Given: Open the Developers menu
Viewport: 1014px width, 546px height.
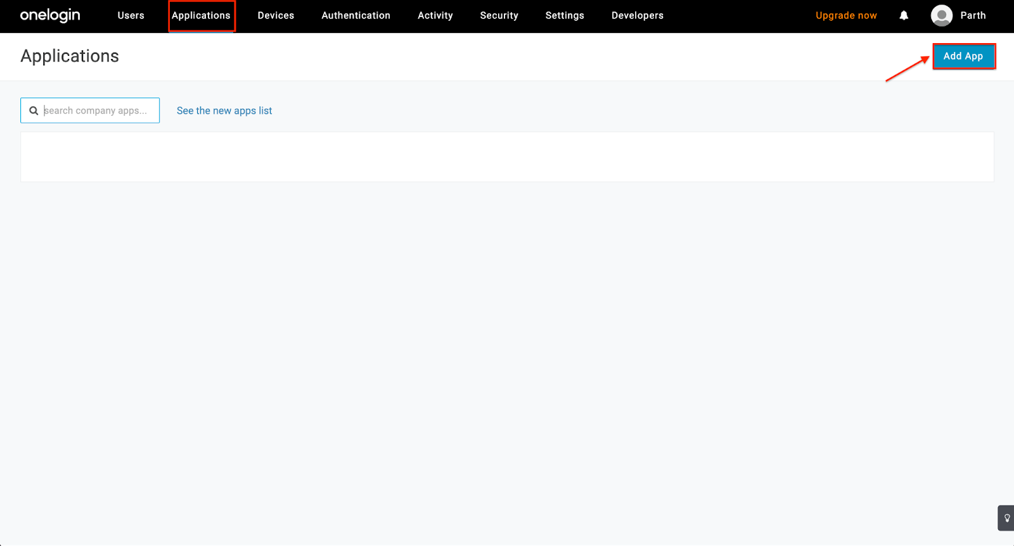Looking at the screenshot, I should [638, 15].
